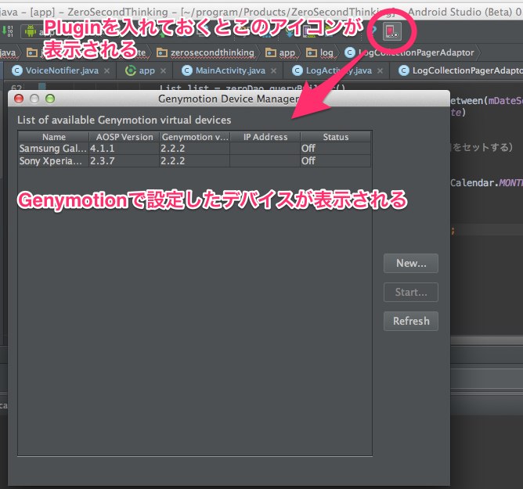Select the Samsung Gal... device row

tap(194, 149)
